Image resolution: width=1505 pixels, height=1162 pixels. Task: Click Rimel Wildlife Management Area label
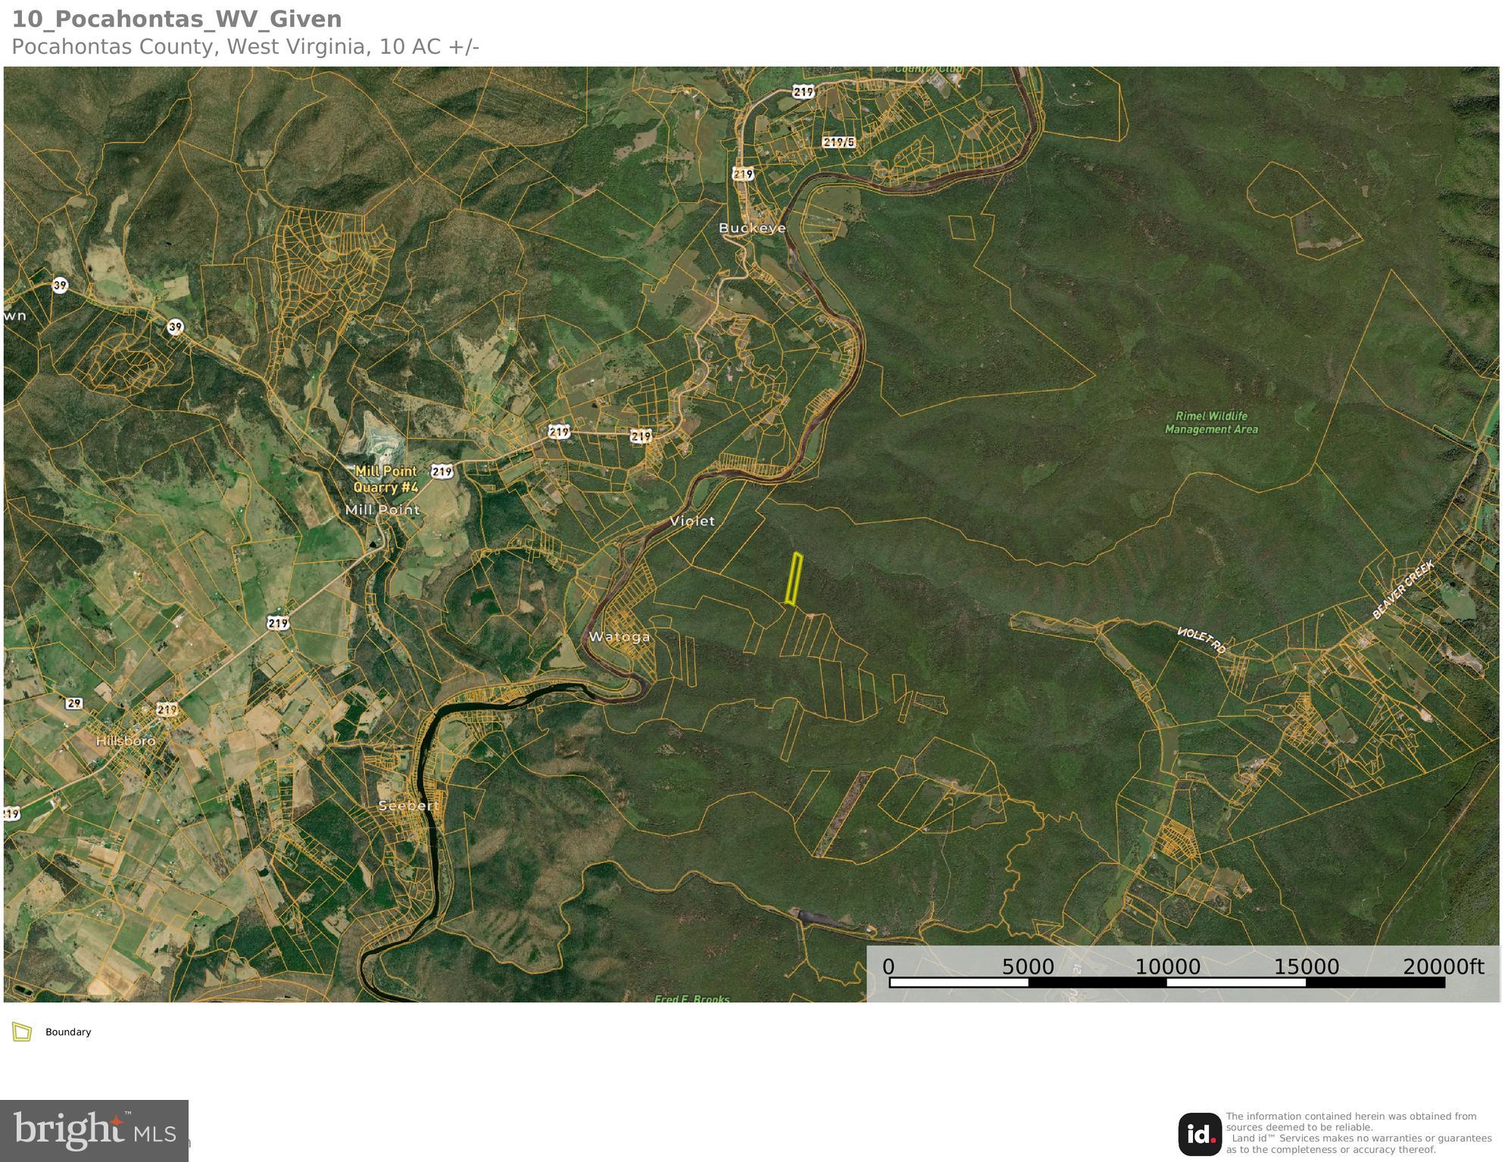1210,422
